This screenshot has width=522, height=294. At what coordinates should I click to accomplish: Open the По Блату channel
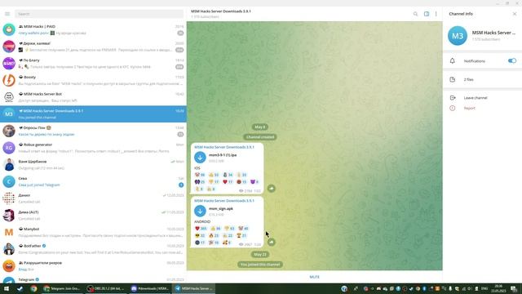click(x=93, y=64)
